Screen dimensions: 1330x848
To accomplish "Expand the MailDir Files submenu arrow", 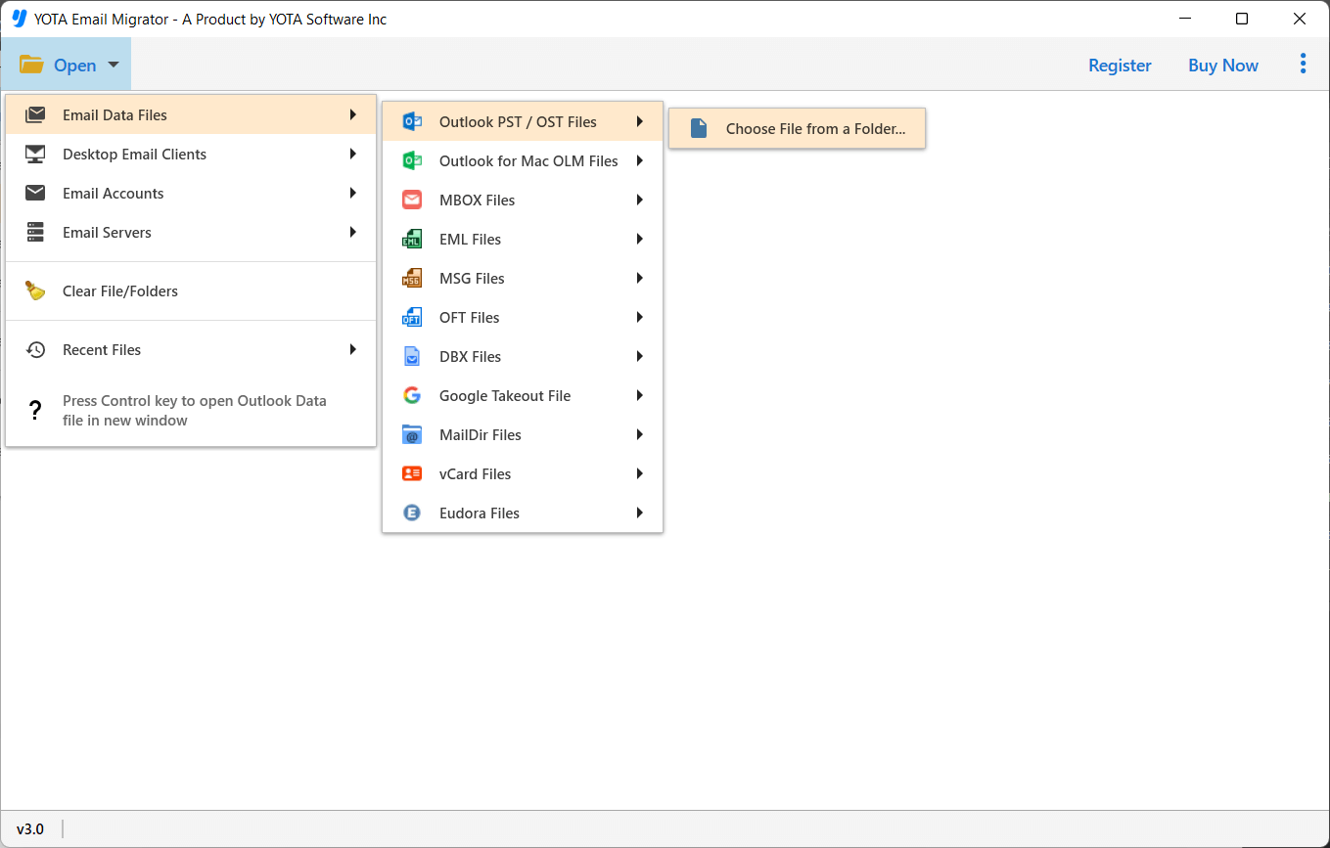I will 639,434.
